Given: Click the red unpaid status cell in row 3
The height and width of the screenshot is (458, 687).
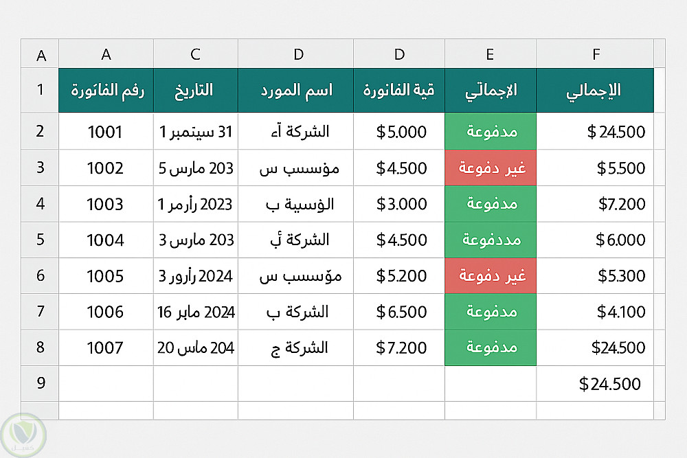Looking at the screenshot, I should (x=491, y=168).
